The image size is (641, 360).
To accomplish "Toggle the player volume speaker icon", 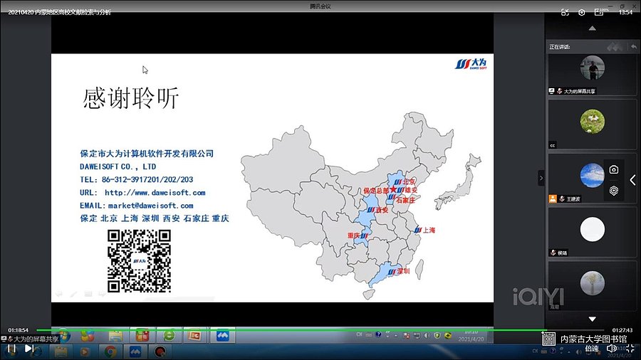I will pos(612,349).
